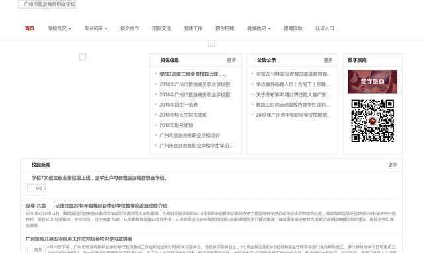Screen dimensions: 423x253
Task: Click the 数字旅商 panel heading
Action: click(357, 60)
